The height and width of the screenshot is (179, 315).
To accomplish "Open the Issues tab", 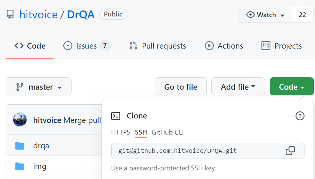I will (87, 46).
